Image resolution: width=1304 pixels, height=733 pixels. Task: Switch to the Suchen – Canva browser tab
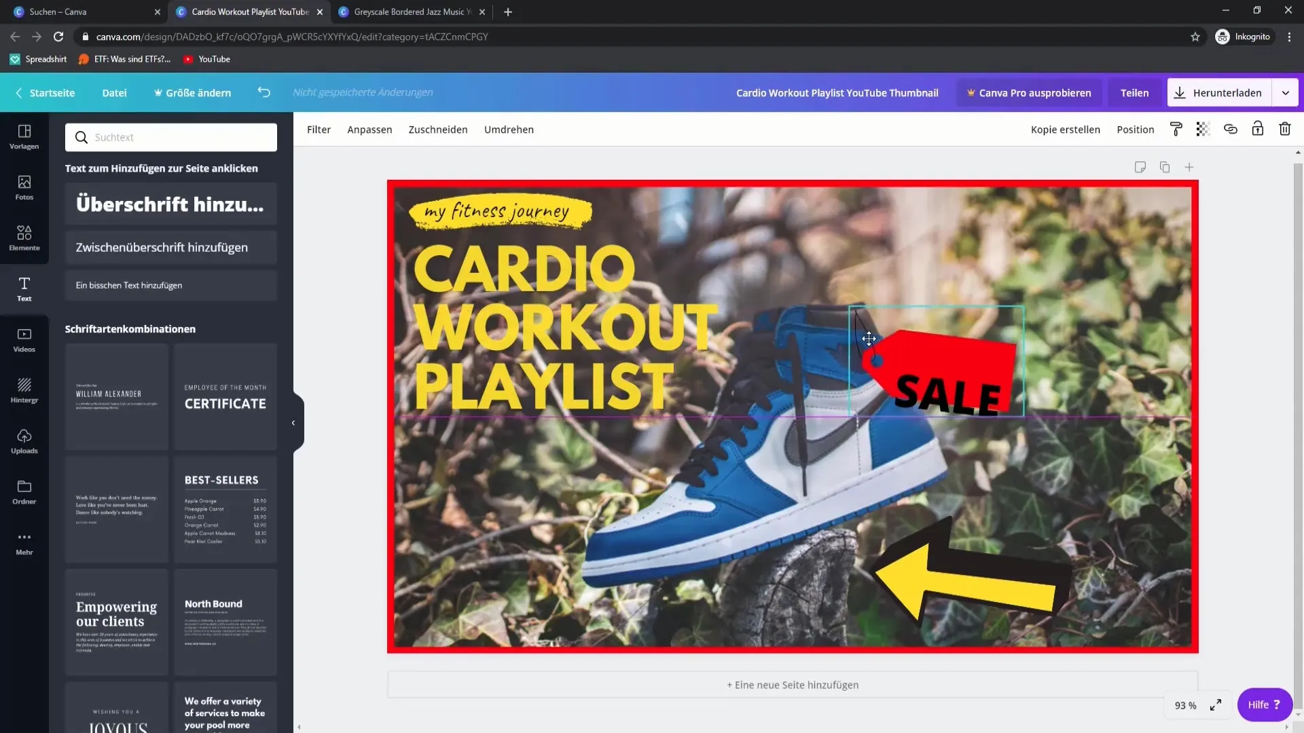[x=85, y=12]
